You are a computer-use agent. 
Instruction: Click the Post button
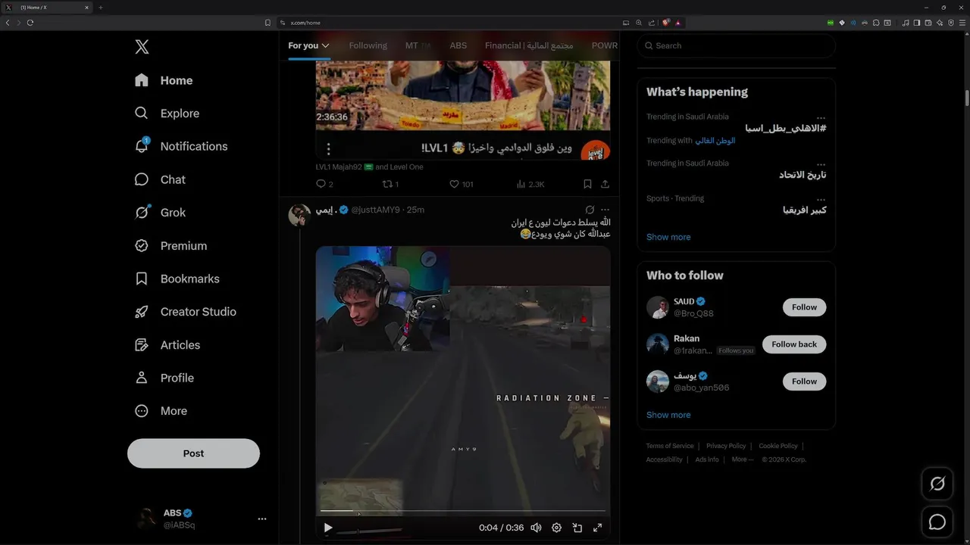pos(193,453)
